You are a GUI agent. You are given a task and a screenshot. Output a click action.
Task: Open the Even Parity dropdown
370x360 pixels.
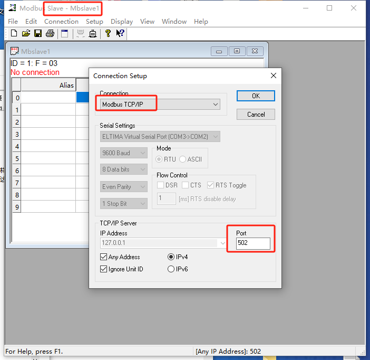coord(124,187)
